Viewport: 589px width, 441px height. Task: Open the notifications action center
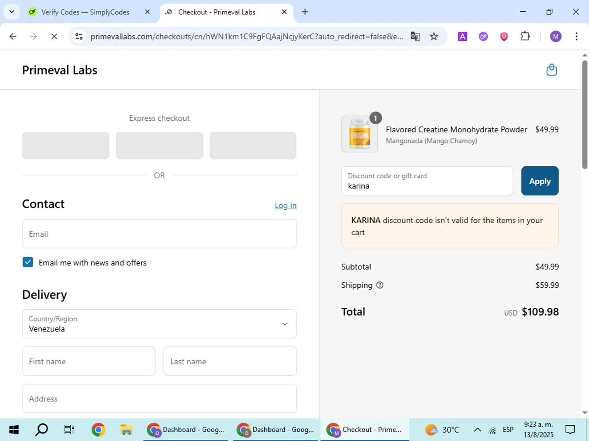point(570,430)
